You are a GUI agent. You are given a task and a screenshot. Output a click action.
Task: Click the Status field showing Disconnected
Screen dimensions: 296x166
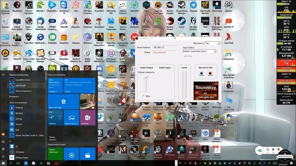(x=165, y=52)
